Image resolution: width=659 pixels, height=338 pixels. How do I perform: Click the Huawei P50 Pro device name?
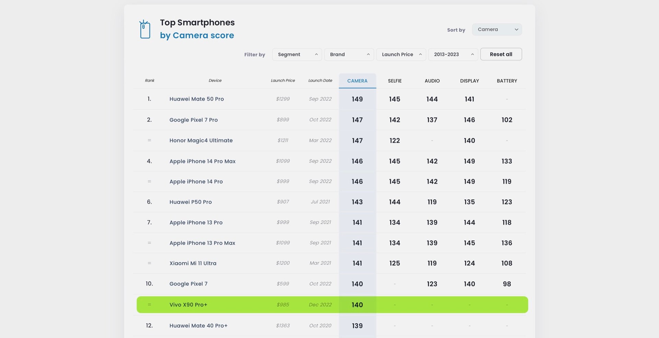[x=190, y=202]
